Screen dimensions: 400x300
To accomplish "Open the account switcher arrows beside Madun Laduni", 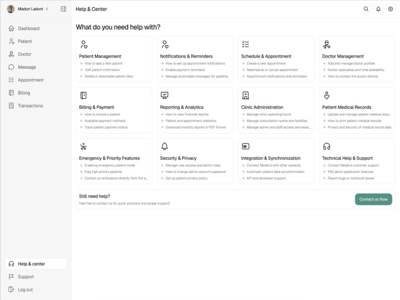I will point(47,9).
